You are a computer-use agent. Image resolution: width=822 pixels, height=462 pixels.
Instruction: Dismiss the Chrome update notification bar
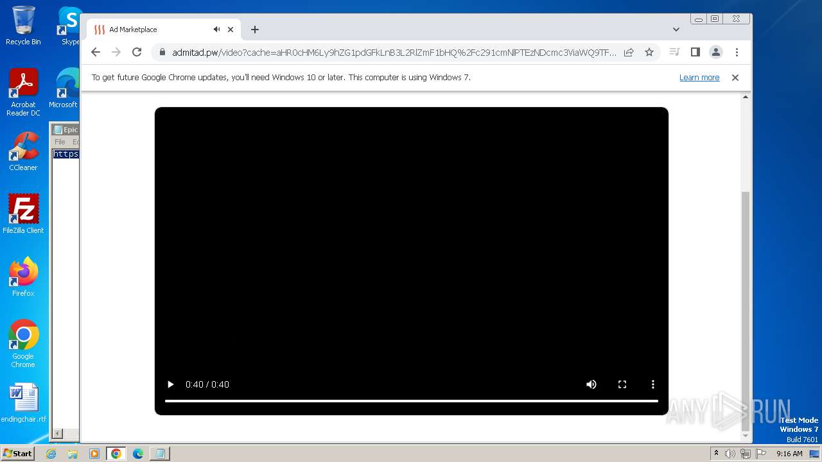pyautogui.click(x=735, y=78)
